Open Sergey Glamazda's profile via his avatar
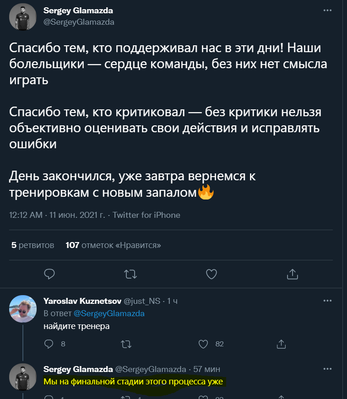 22,16
